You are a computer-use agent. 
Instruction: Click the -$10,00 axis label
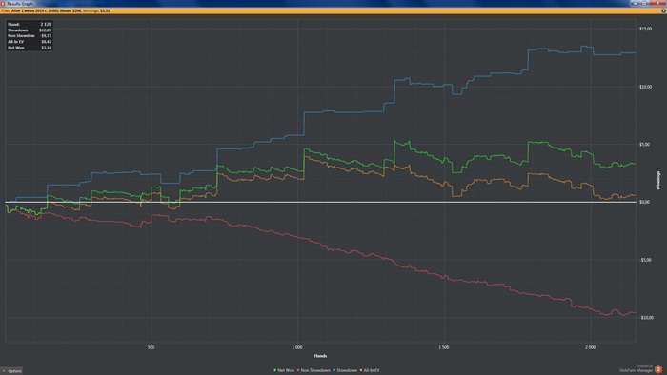646,318
